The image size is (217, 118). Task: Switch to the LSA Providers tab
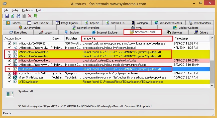pyautogui.click(x=30, y=28)
